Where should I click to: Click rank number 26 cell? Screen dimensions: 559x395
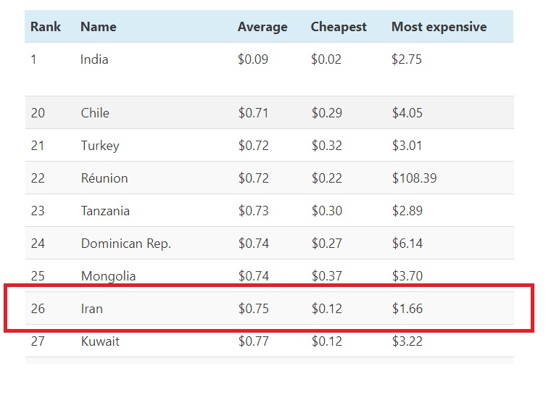point(38,309)
